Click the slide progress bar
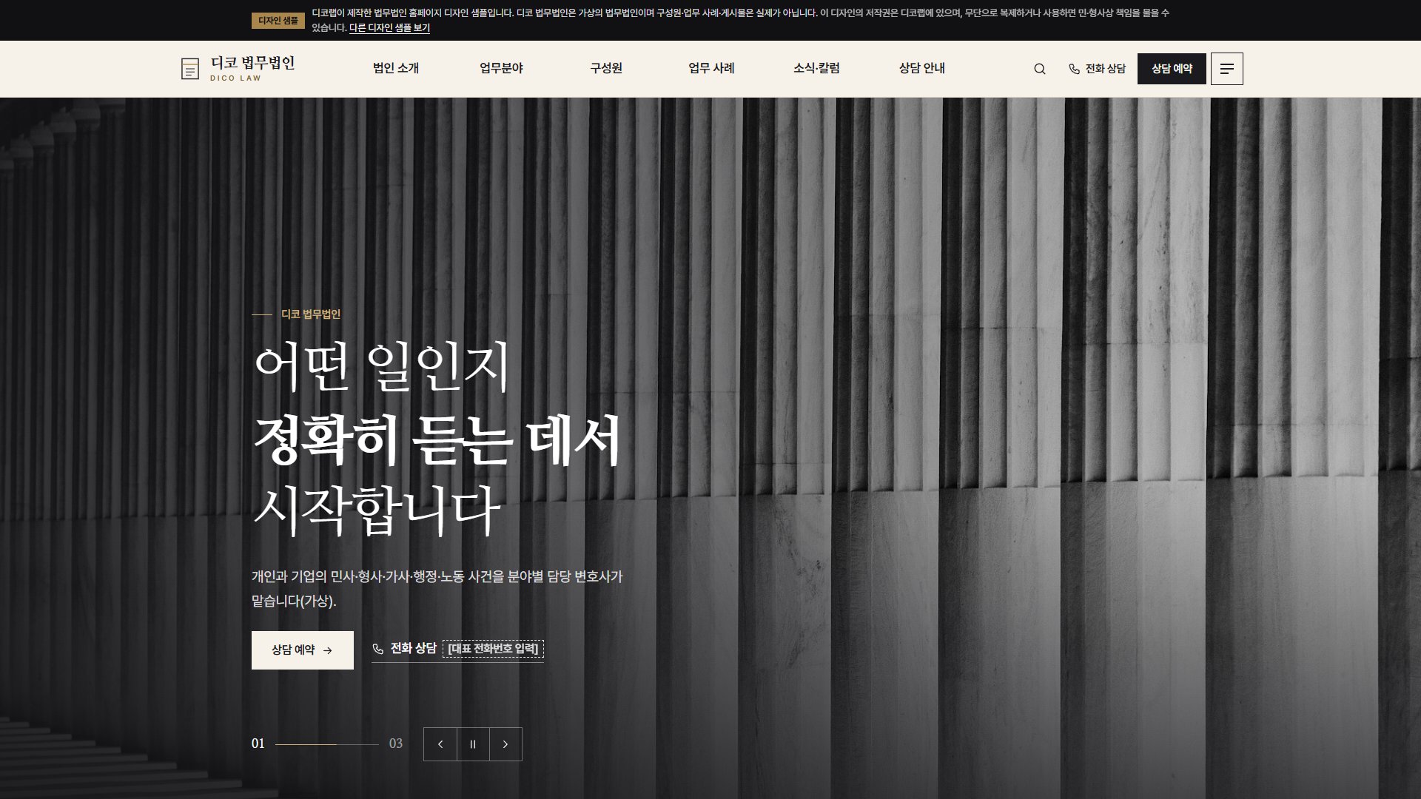Viewport: 1421px width, 799px height. click(326, 744)
